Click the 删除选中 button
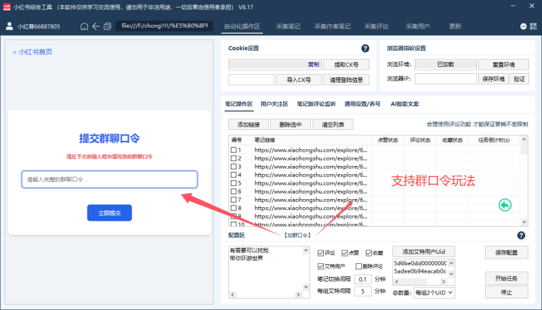The image size is (542, 310). click(291, 125)
